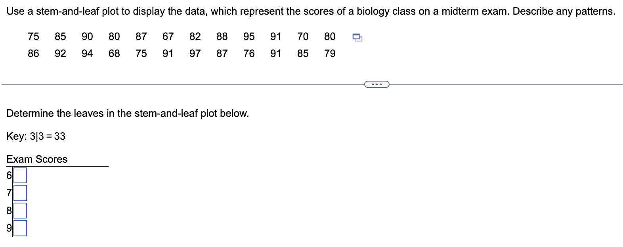
Task: Focus the stem 9 leaf input field
Action: [21, 228]
